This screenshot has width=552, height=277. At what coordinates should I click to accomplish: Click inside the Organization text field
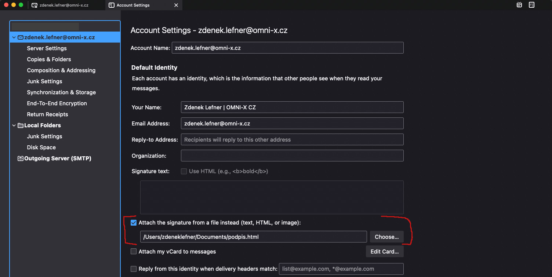(292, 156)
